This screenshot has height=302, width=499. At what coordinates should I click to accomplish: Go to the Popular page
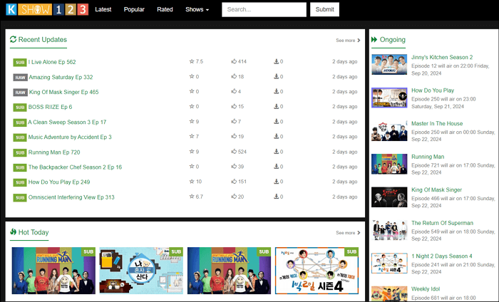134,9
